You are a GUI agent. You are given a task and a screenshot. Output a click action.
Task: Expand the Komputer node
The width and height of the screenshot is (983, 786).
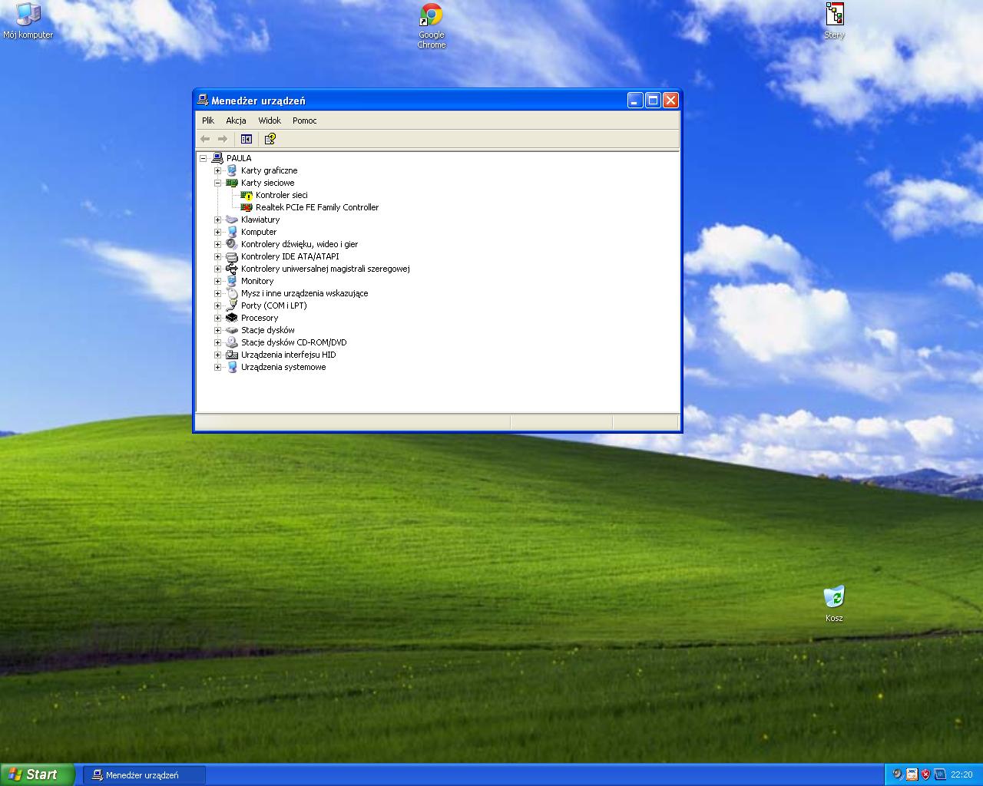(x=217, y=232)
